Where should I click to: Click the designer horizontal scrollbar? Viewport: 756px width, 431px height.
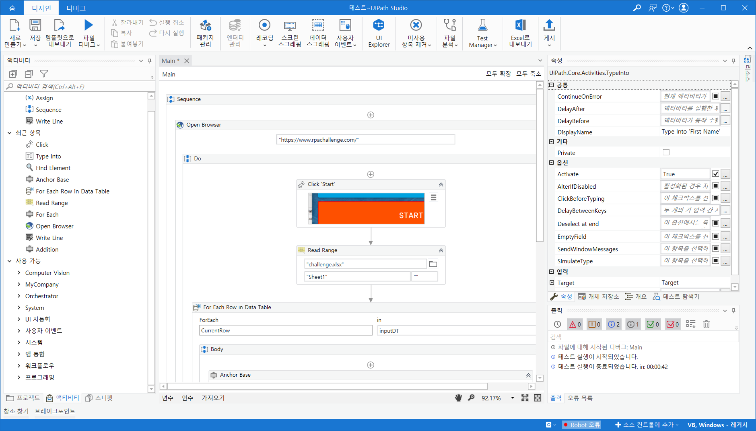(x=328, y=386)
